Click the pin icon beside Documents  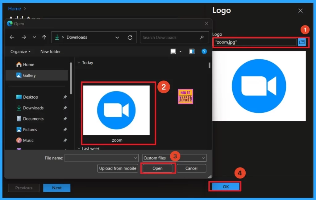[x=65, y=119]
